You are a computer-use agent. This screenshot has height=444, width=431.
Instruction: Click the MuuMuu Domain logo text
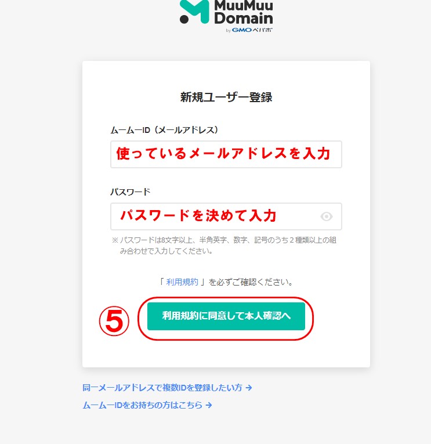244,12
